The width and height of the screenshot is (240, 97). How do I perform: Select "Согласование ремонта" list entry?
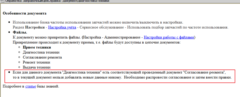42,57
